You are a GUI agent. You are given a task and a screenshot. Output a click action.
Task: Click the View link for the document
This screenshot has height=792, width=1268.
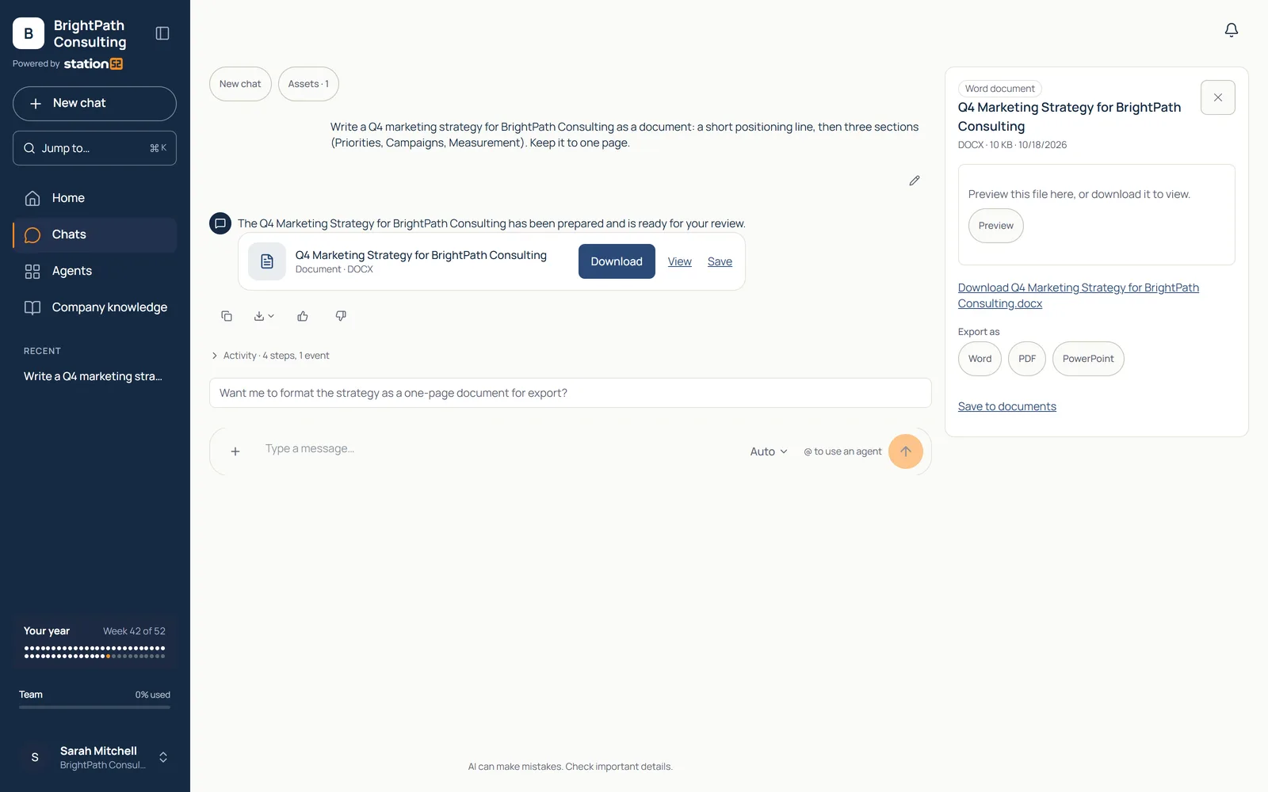pyautogui.click(x=679, y=261)
